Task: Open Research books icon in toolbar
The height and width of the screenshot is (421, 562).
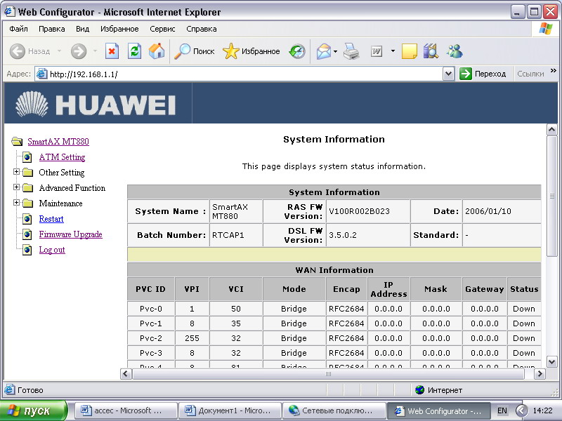Action: [x=431, y=51]
